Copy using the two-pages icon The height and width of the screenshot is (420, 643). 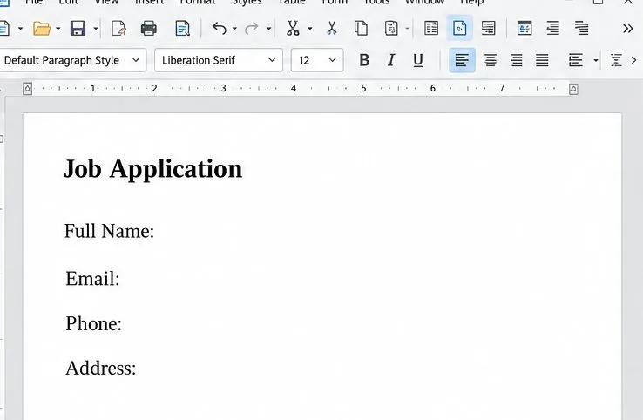click(x=361, y=28)
